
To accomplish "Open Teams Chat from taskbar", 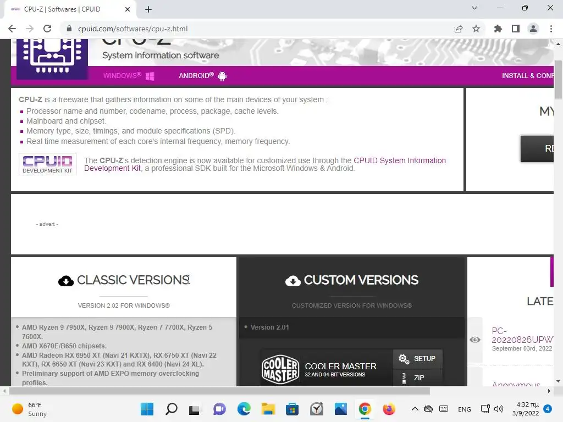I will pyautogui.click(x=219, y=409).
